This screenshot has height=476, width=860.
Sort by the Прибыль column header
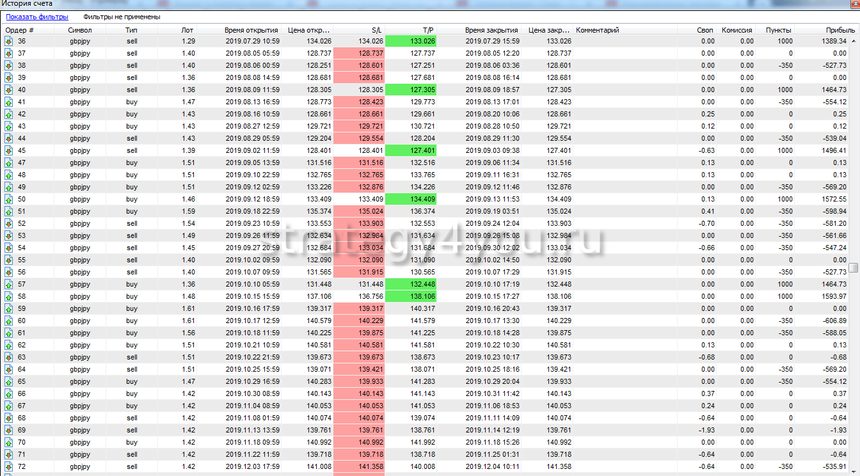click(840, 30)
